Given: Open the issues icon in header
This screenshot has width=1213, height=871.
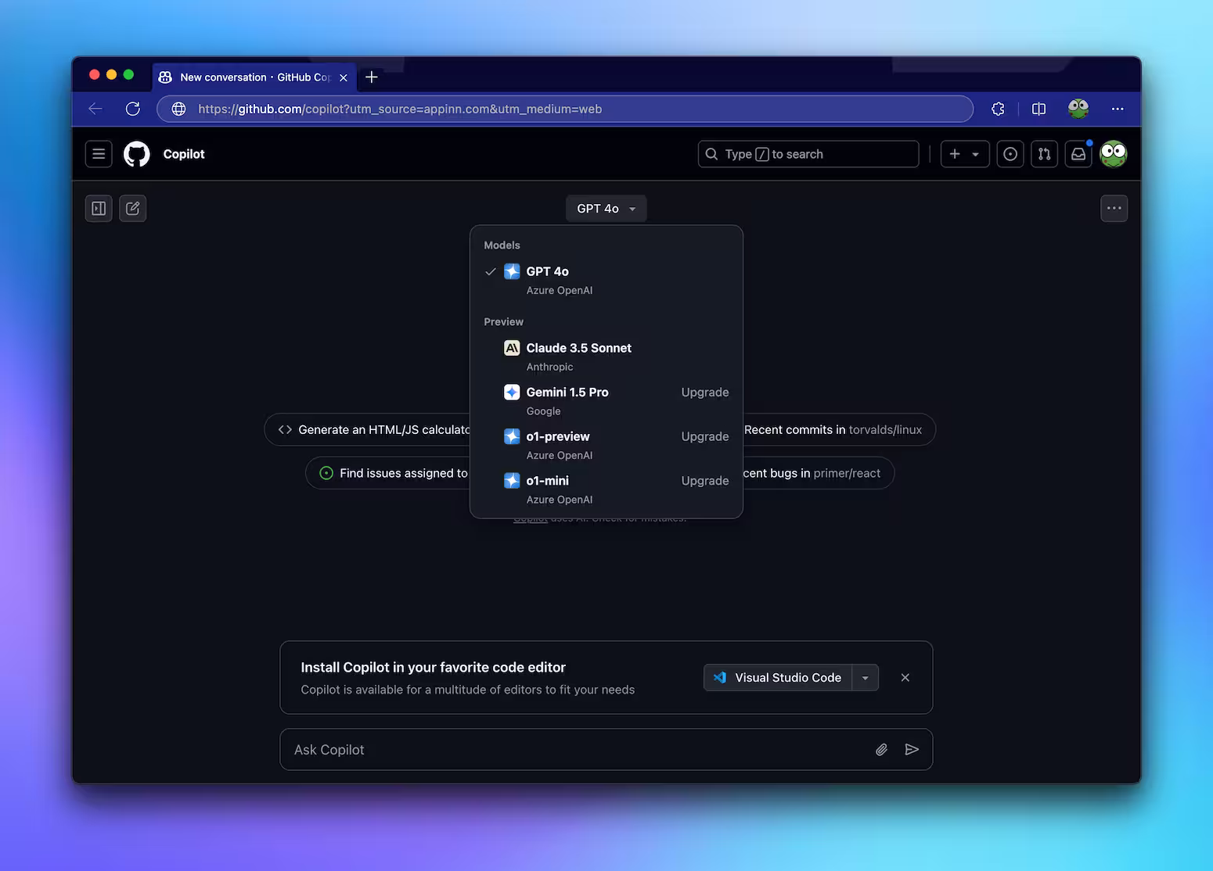Looking at the screenshot, I should (1010, 154).
